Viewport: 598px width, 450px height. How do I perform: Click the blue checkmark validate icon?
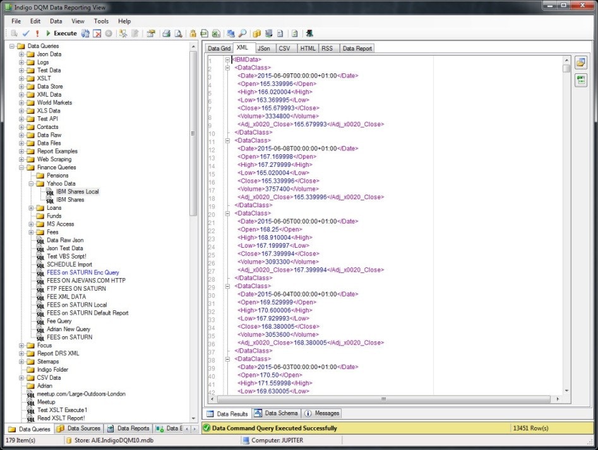coord(24,33)
